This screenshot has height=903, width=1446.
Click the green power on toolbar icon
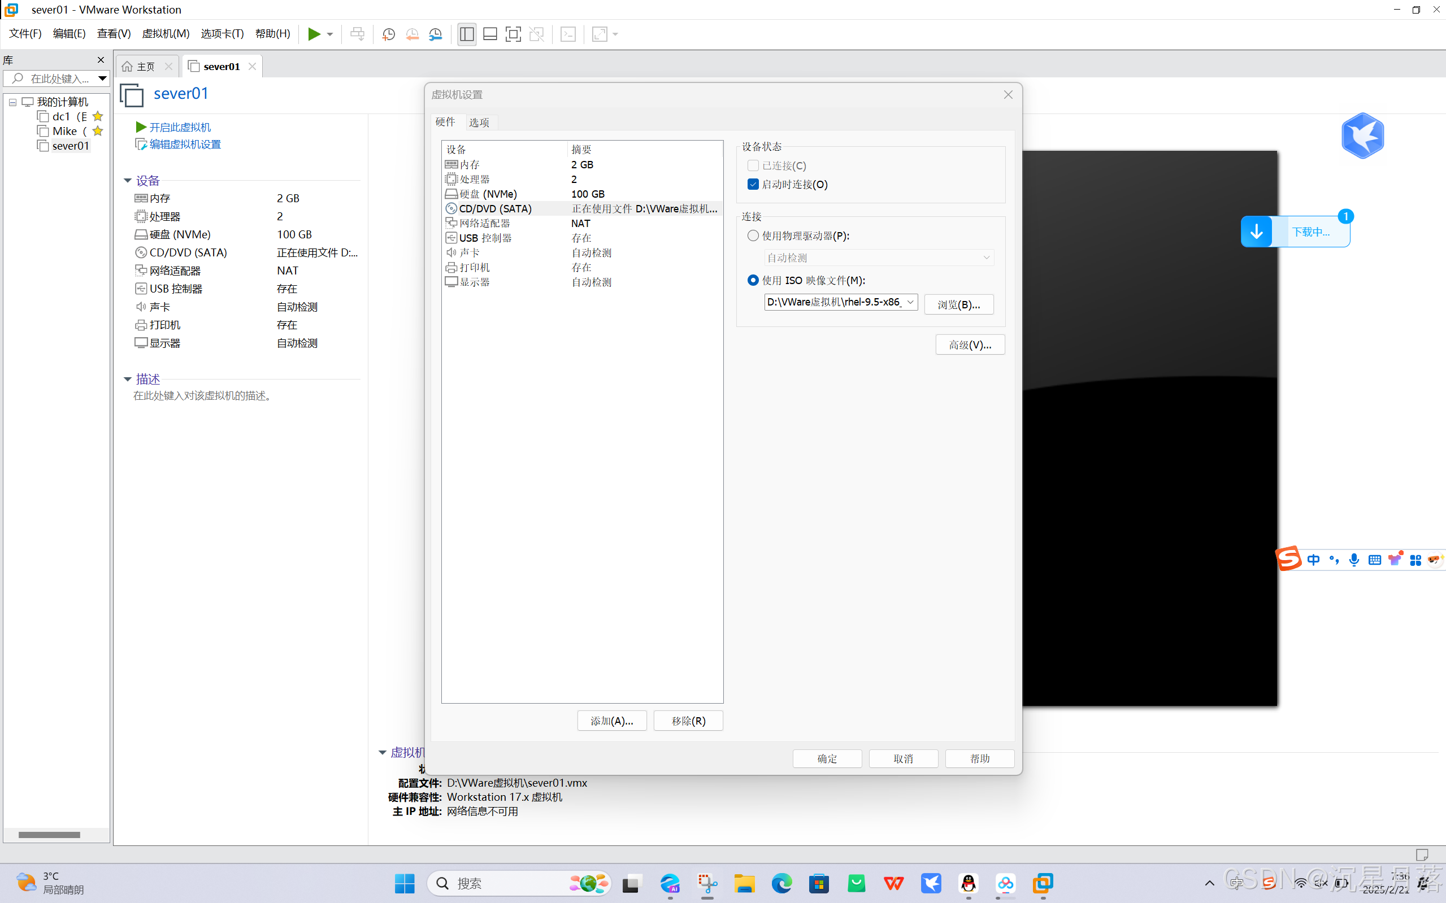pos(314,34)
